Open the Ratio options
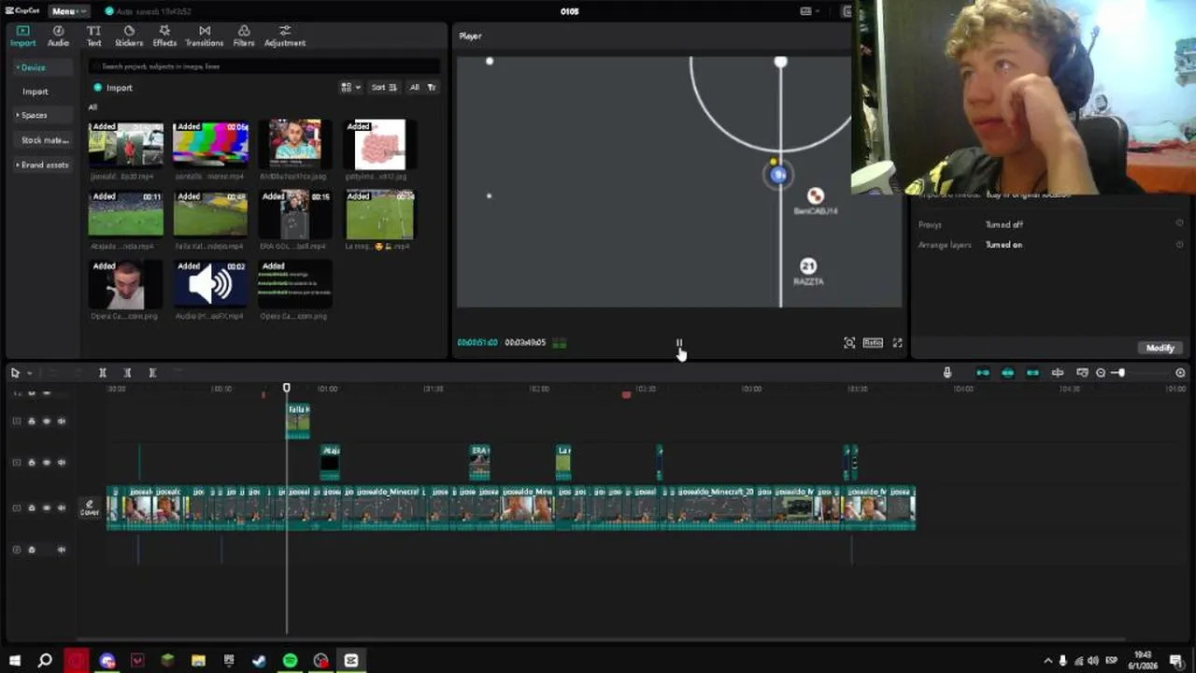This screenshot has width=1196, height=673. pos(873,343)
